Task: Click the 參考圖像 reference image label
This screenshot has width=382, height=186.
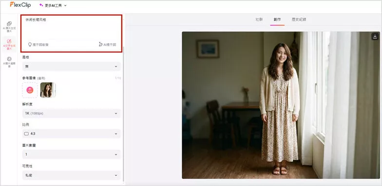Action: [29, 78]
